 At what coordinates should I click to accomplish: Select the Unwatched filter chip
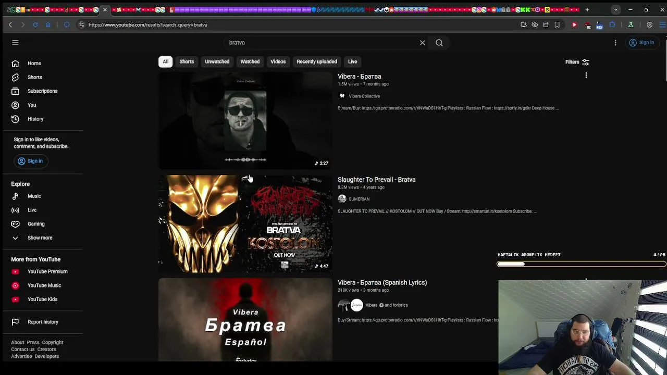click(x=217, y=61)
